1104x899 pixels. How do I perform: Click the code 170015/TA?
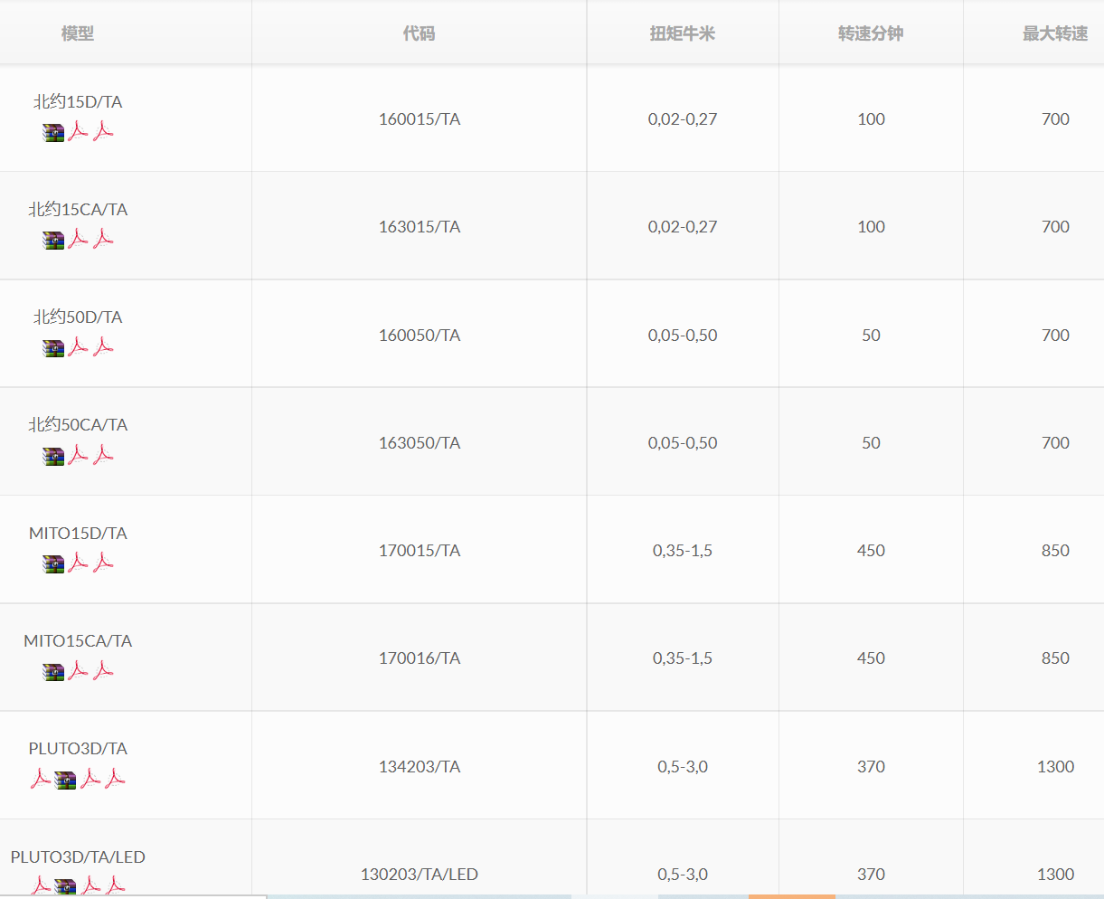(x=420, y=551)
